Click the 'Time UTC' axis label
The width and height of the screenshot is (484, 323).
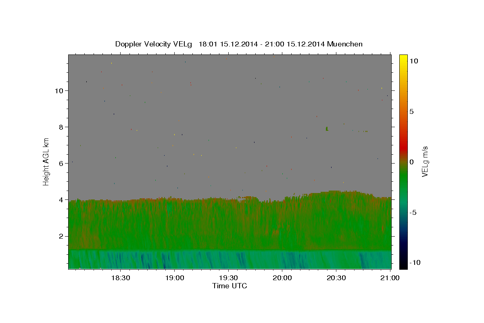[229, 286]
